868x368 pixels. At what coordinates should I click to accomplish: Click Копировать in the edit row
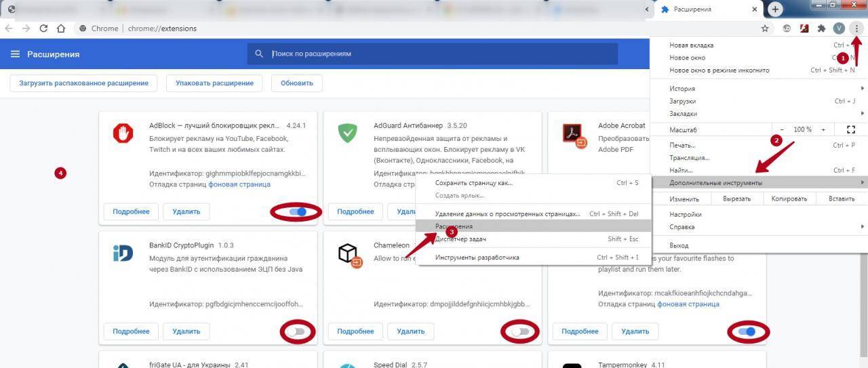pos(789,199)
